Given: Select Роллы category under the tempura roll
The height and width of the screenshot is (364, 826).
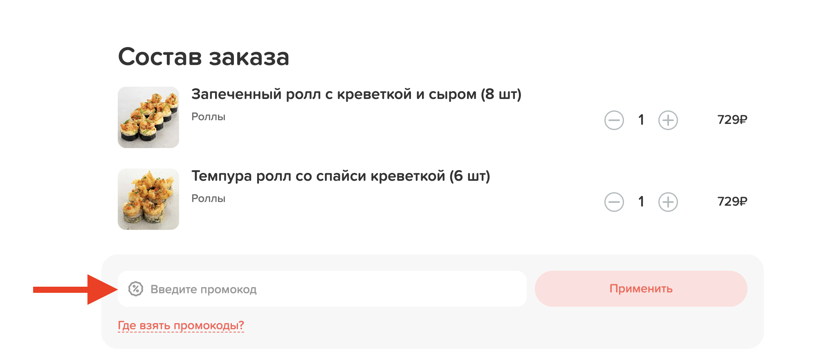Looking at the screenshot, I should (x=208, y=199).
